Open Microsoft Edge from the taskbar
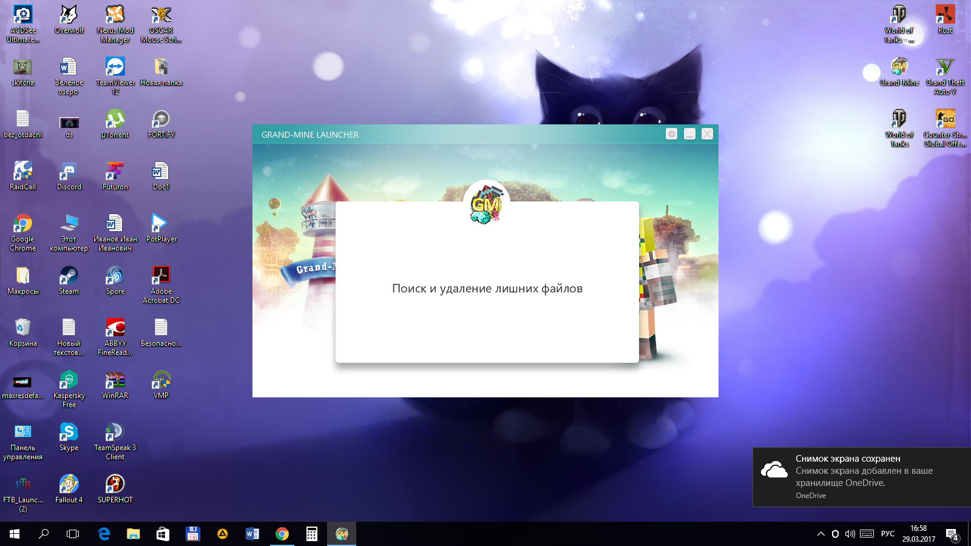The height and width of the screenshot is (546, 971). [x=104, y=534]
